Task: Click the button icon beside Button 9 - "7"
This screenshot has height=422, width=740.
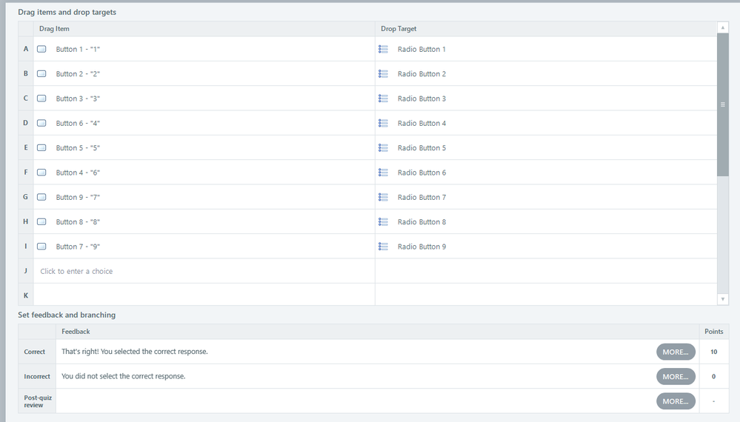Action: point(41,197)
